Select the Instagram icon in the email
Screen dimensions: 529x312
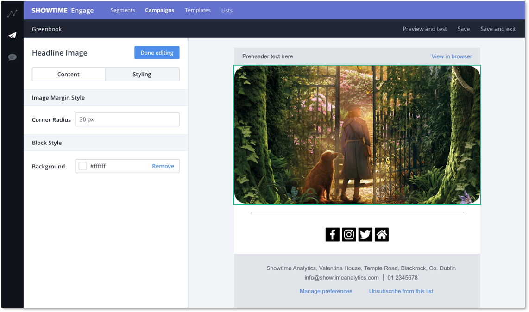349,234
